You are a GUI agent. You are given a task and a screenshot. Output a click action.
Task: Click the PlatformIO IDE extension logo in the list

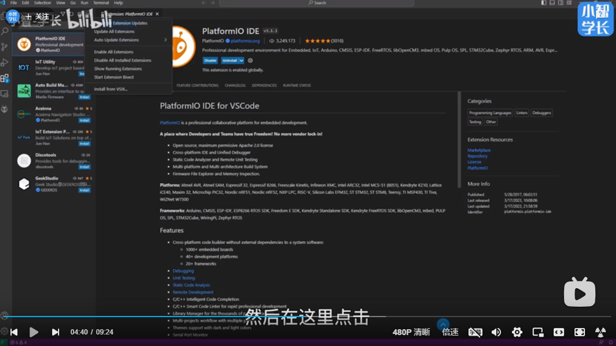[24, 44]
